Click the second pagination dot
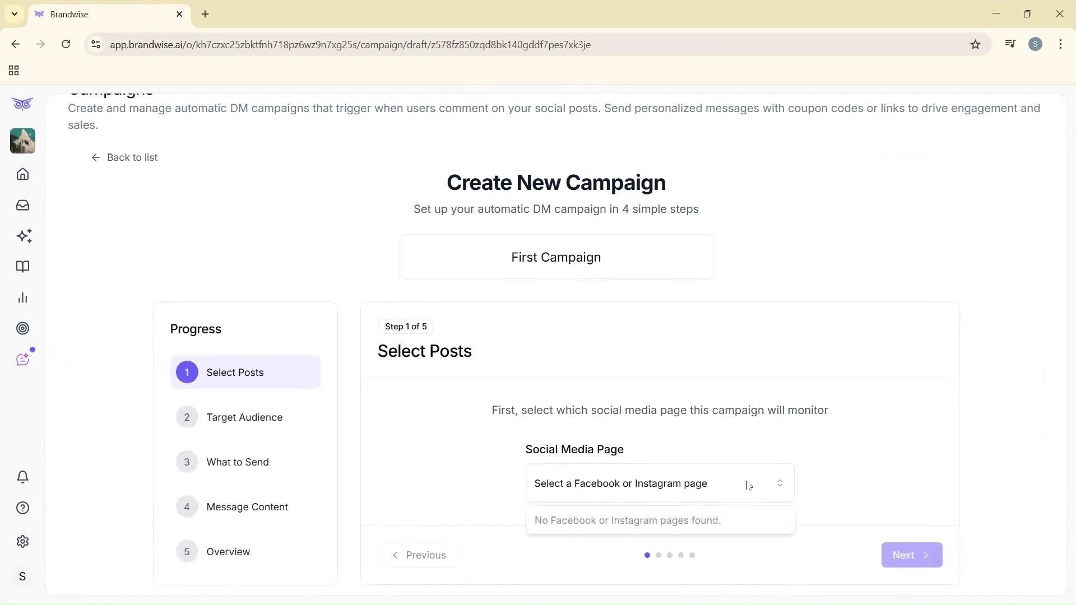Viewport: 1076px width, 605px height. pos(658,555)
